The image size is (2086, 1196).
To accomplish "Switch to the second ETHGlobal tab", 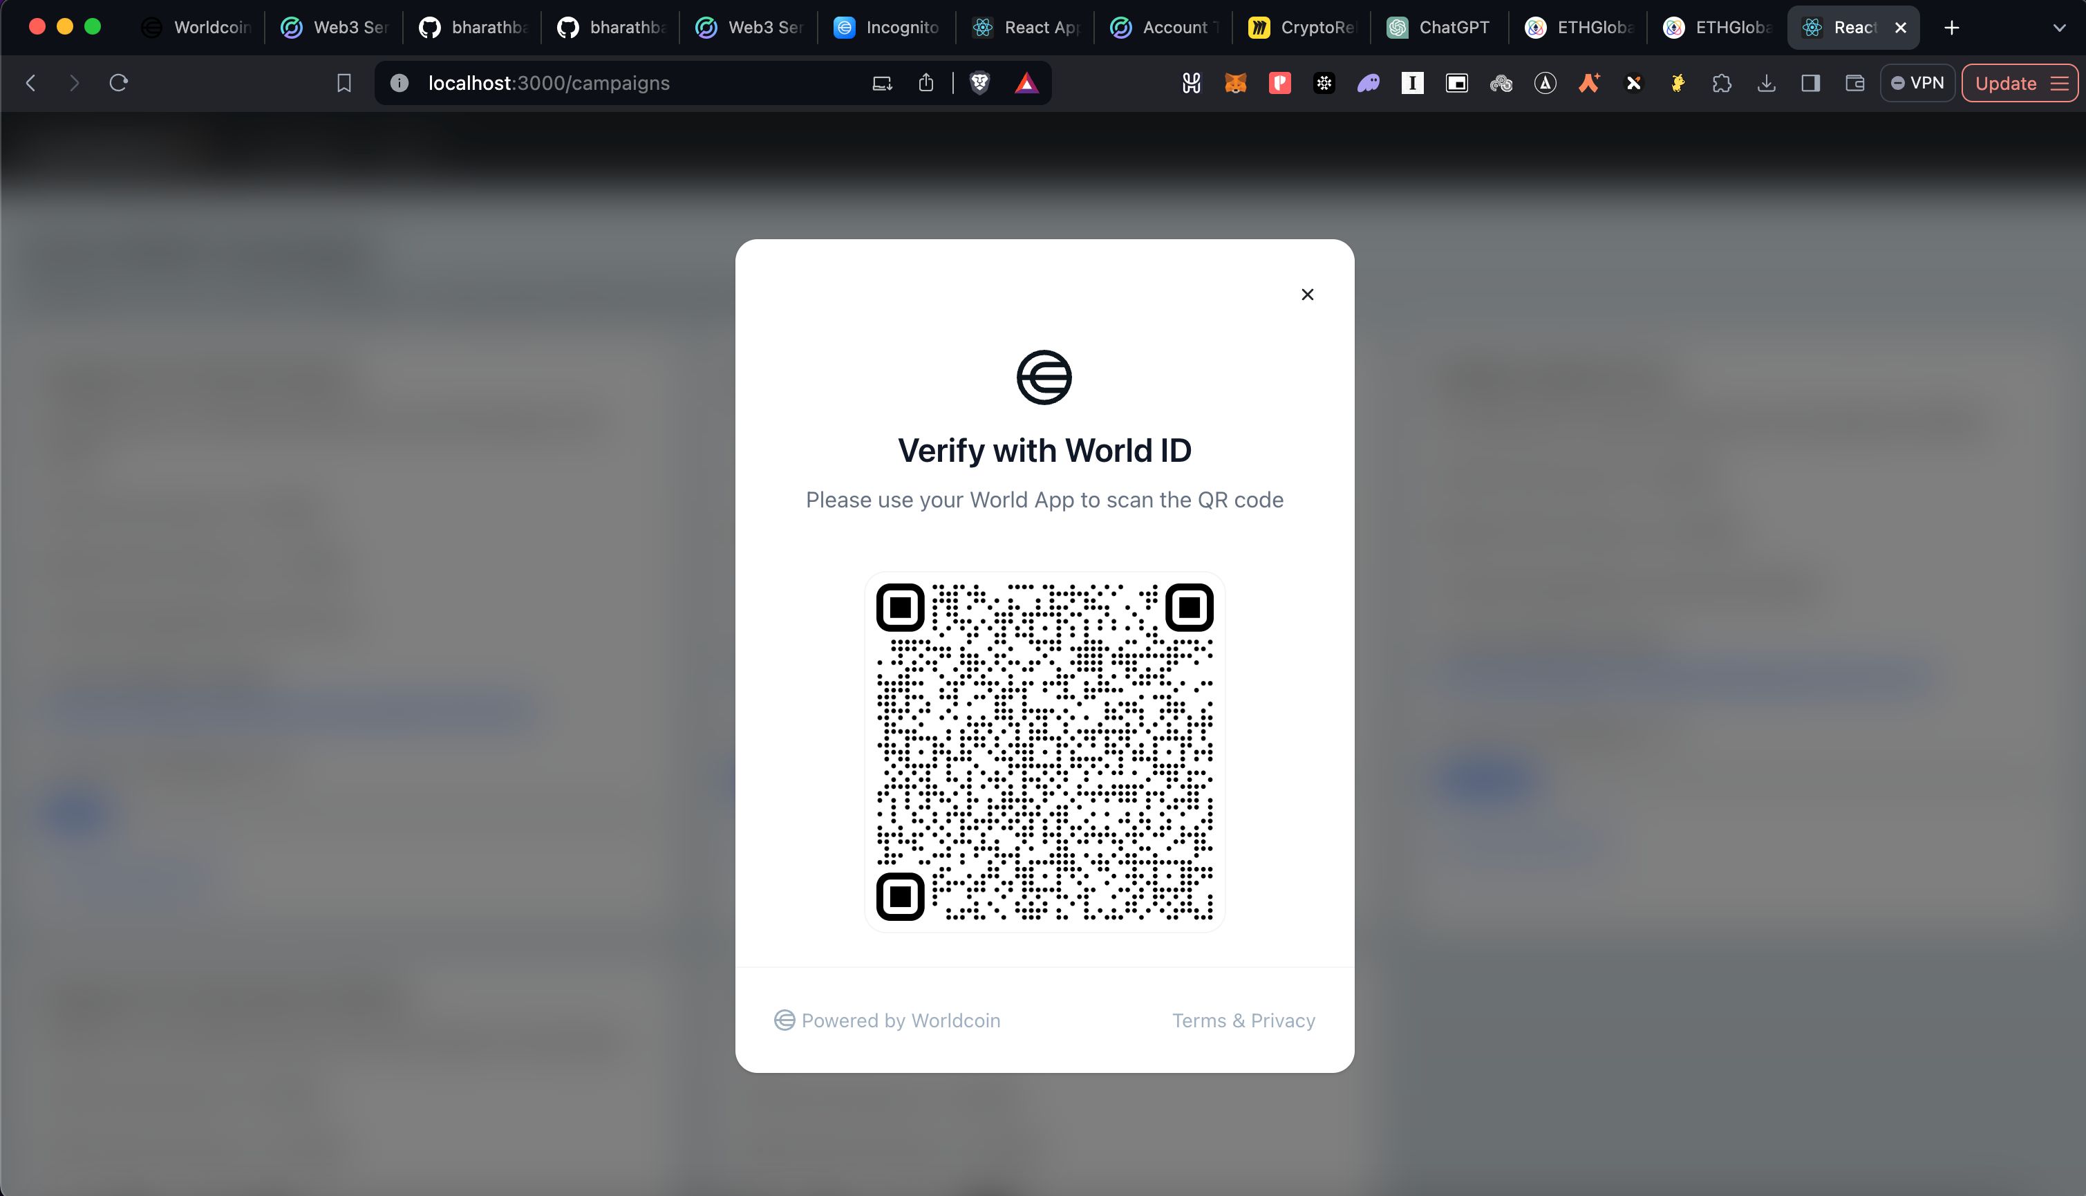I will (1716, 28).
